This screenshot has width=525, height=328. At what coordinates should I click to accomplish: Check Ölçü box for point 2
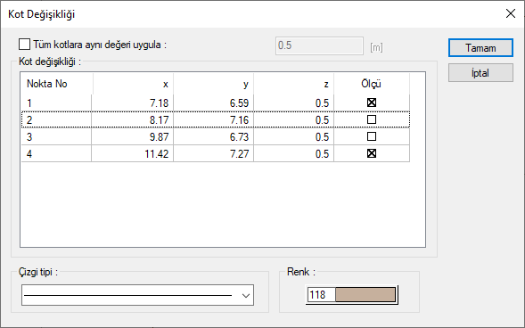point(372,119)
